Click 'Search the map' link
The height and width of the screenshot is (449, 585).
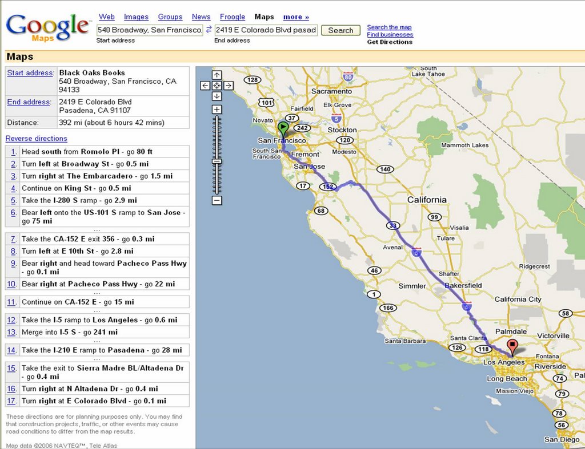389,27
